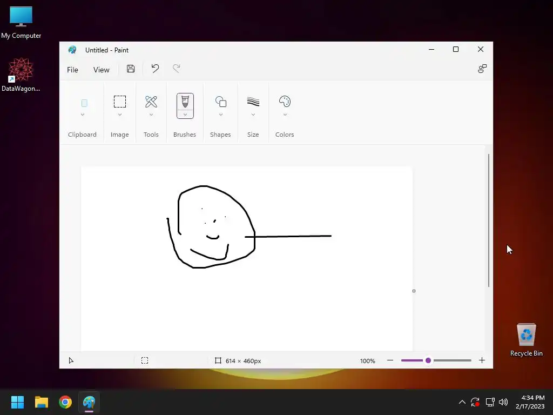Click the canvas dimensions icon in status bar

[x=218, y=360]
